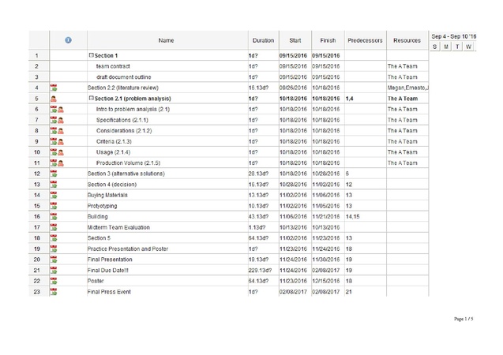This screenshot has height=355, width=503.
Task: Collapse Section 2.1 (problem analysis) group
Action: point(91,98)
